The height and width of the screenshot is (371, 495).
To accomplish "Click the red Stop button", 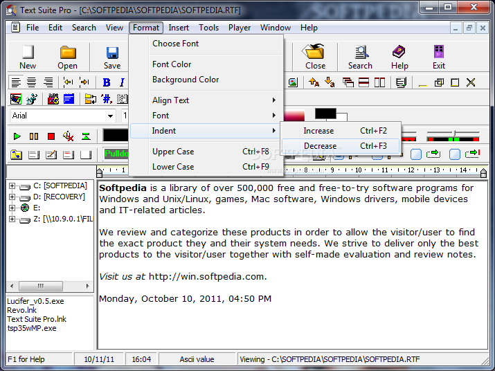I will coord(51,136).
